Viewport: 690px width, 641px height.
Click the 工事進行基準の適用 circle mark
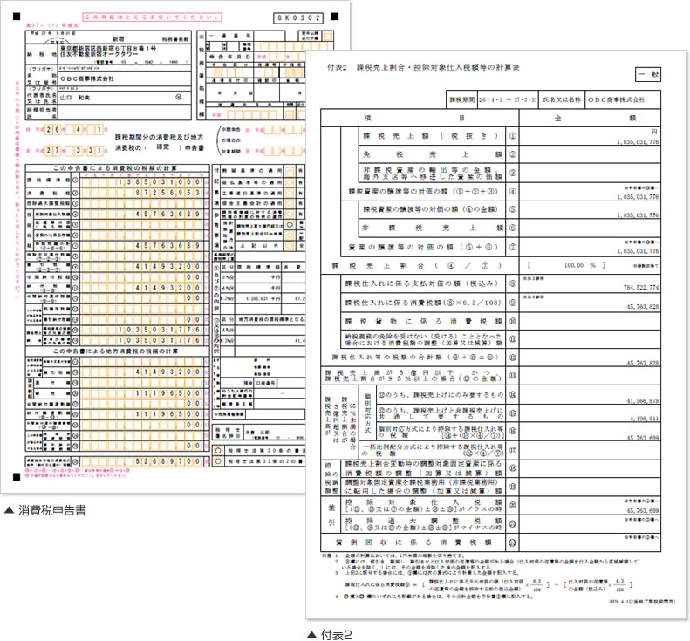(x=290, y=193)
